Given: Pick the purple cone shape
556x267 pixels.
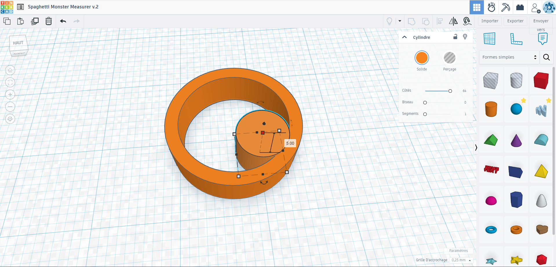Looking at the screenshot, I should tap(516, 140).
